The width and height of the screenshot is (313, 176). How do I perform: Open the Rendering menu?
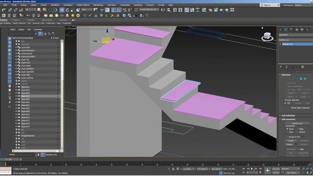click(98, 5)
